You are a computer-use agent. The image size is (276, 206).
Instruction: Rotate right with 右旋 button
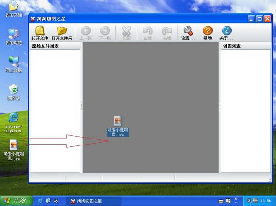click(x=167, y=33)
